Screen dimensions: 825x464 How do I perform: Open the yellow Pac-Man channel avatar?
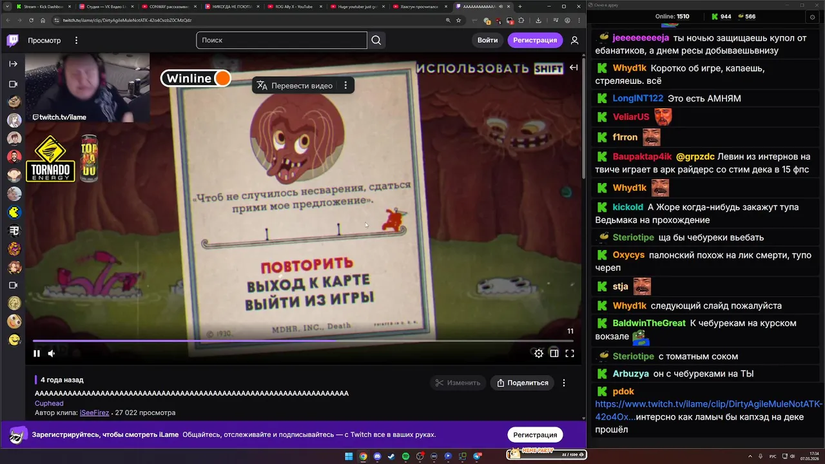pyautogui.click(x=14, y=212)
